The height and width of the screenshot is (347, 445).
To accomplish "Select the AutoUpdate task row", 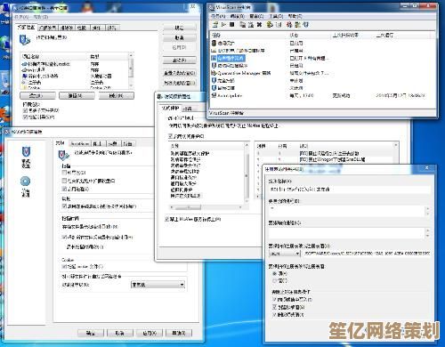I will pos(322,95).
